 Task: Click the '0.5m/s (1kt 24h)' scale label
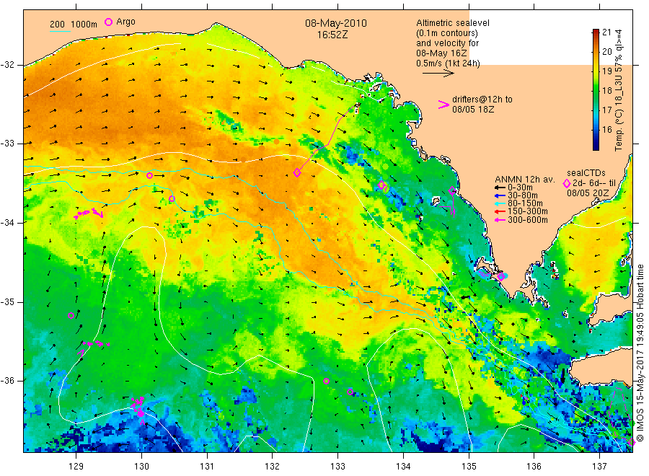point(448,63)
